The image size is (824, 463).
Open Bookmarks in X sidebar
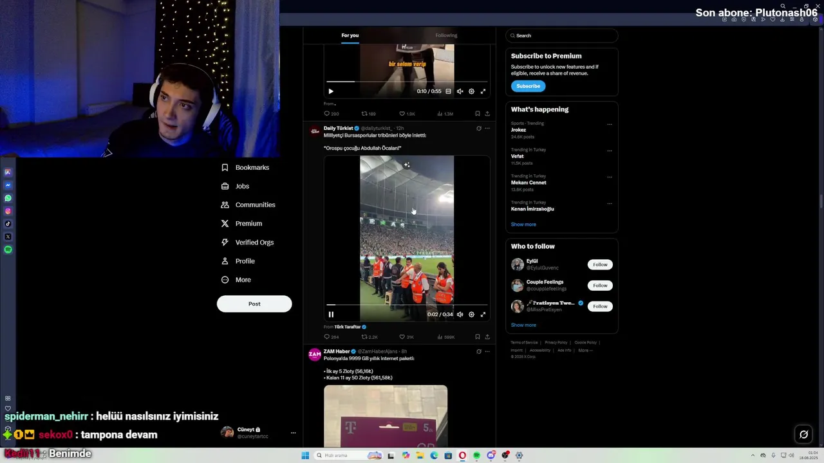[x=245, y=167]
